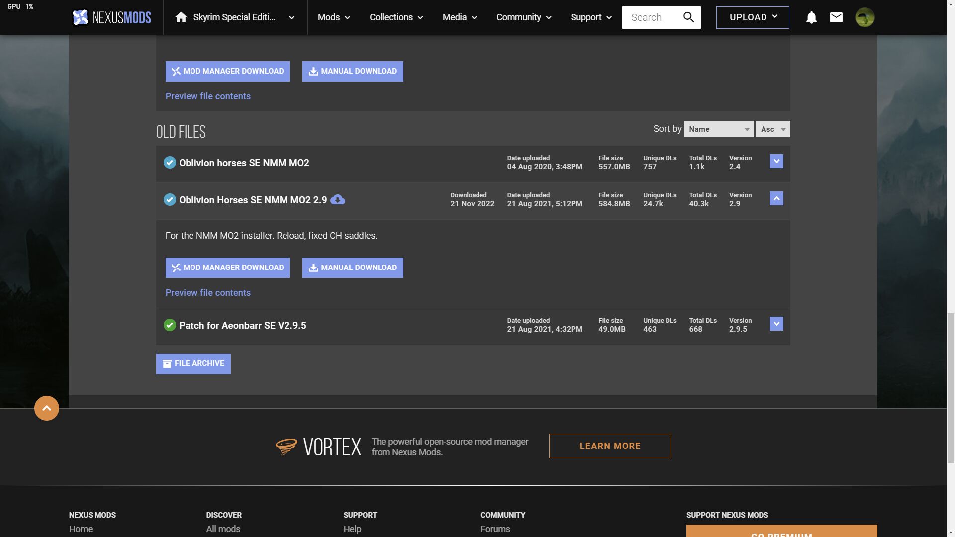Click Learn More about Vortex

pos(610,446)
